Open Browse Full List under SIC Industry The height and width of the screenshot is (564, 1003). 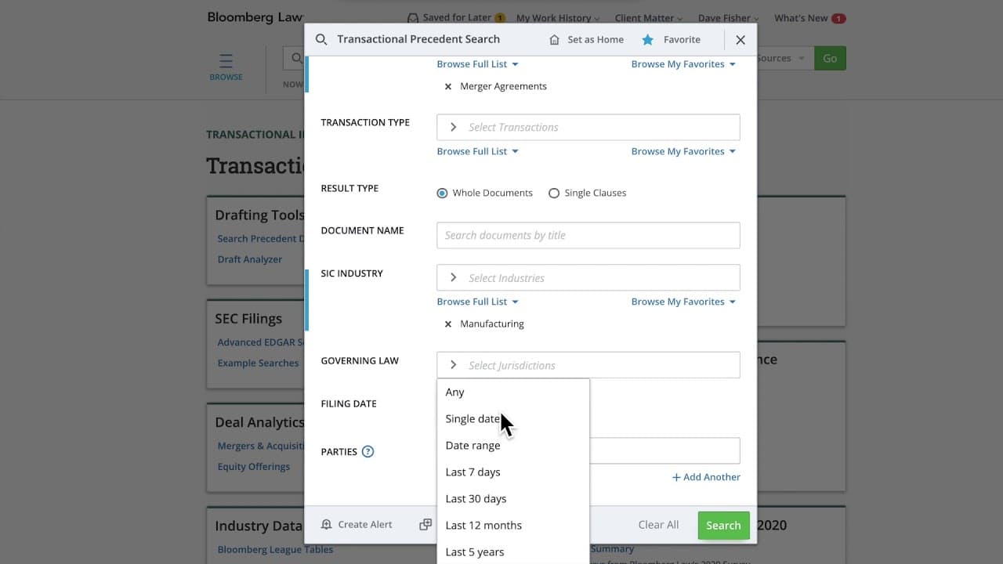pyautogui.click(x=477, y=302)
